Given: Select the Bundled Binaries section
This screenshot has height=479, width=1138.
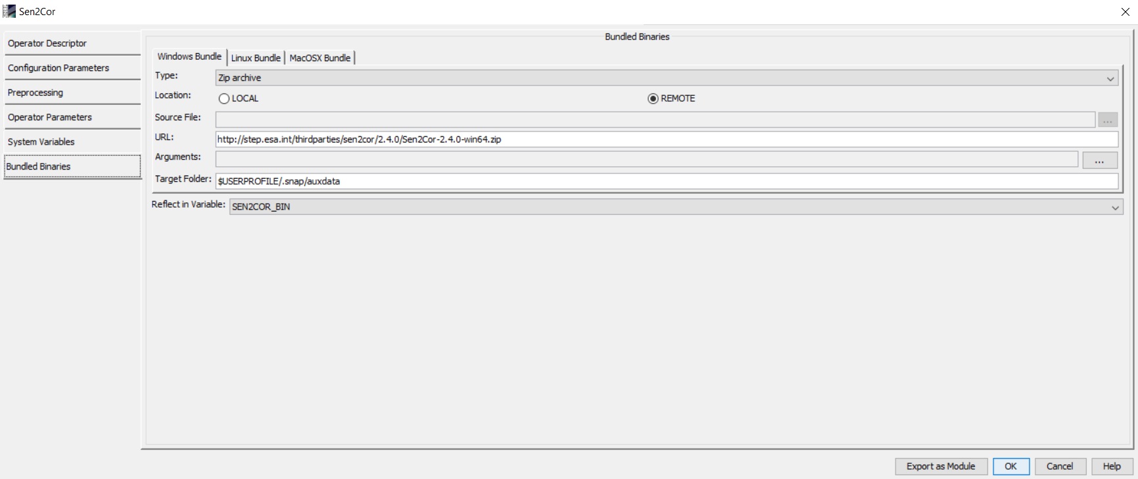Looking at the screenshot, I should (x=72, y=167).
